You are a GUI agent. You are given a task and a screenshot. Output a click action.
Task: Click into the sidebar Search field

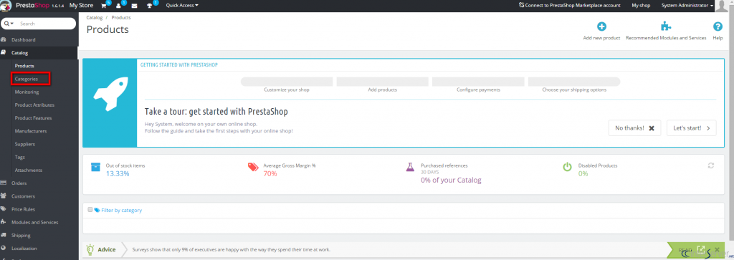(46, 24)
